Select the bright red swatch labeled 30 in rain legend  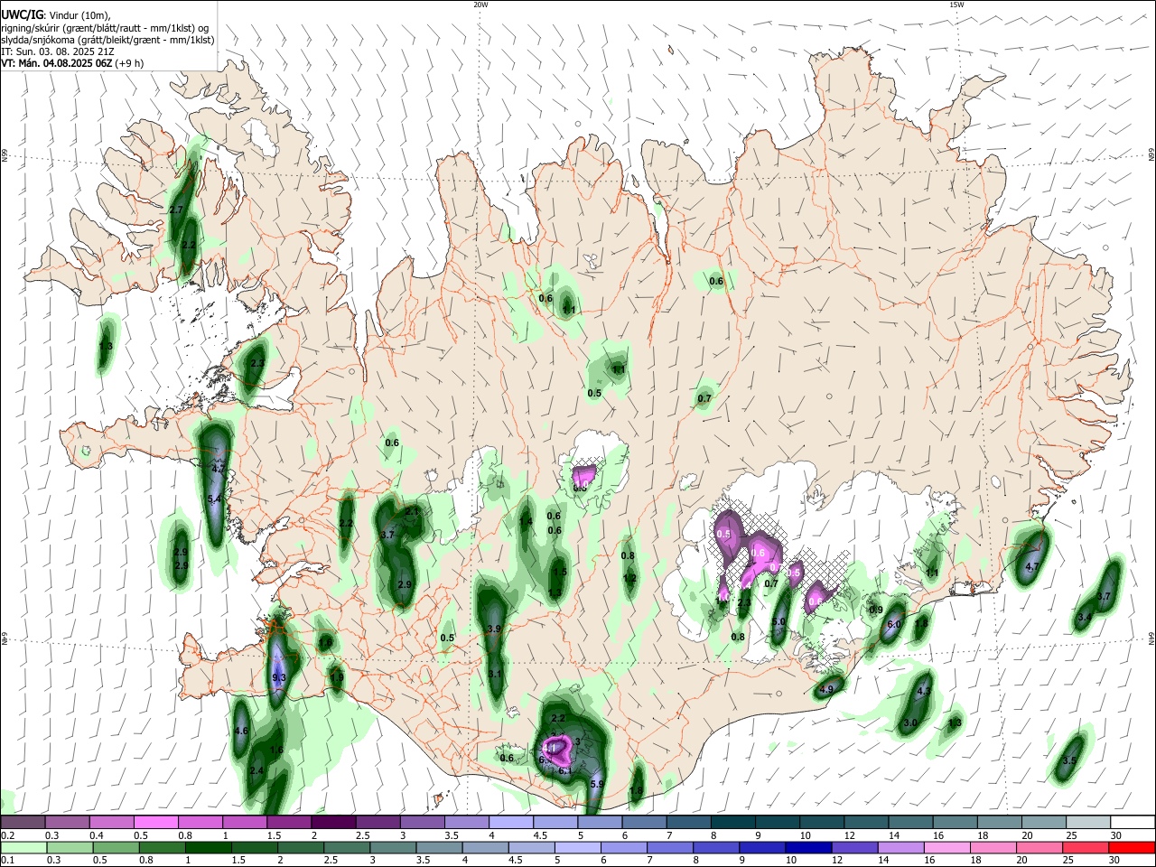tap(1132, 848)
